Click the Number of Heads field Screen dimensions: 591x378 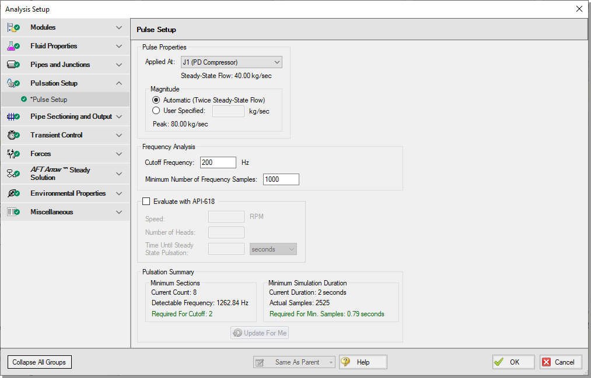pyautogui.click(x=226, y=232)
